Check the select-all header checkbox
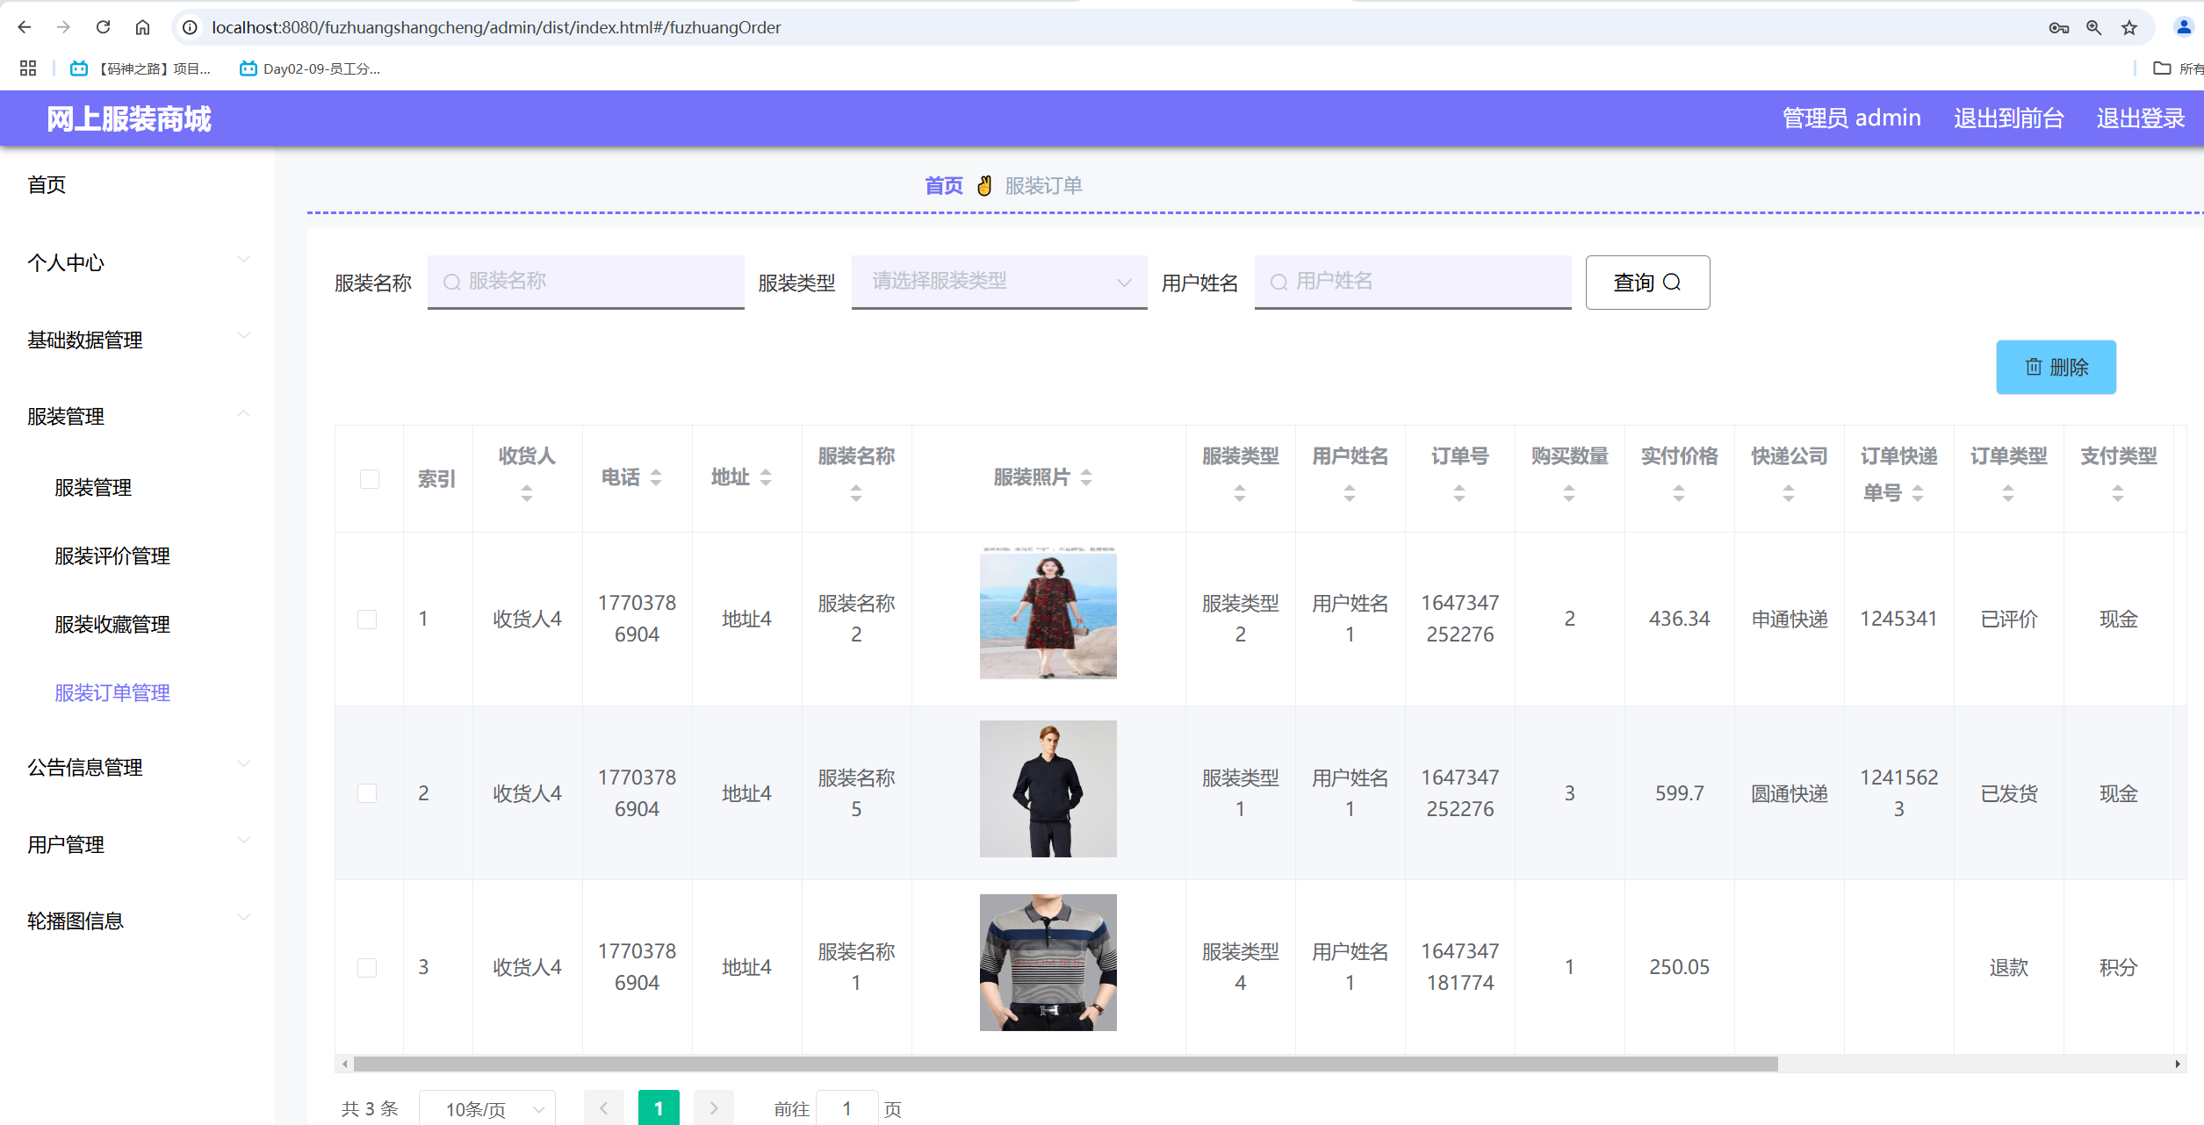The image size is (2204, 1125). [370, 479]
